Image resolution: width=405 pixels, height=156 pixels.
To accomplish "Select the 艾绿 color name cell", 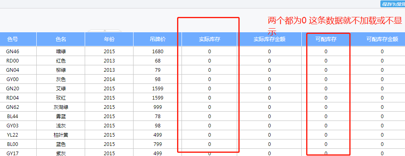I will (x=61, y=89).
